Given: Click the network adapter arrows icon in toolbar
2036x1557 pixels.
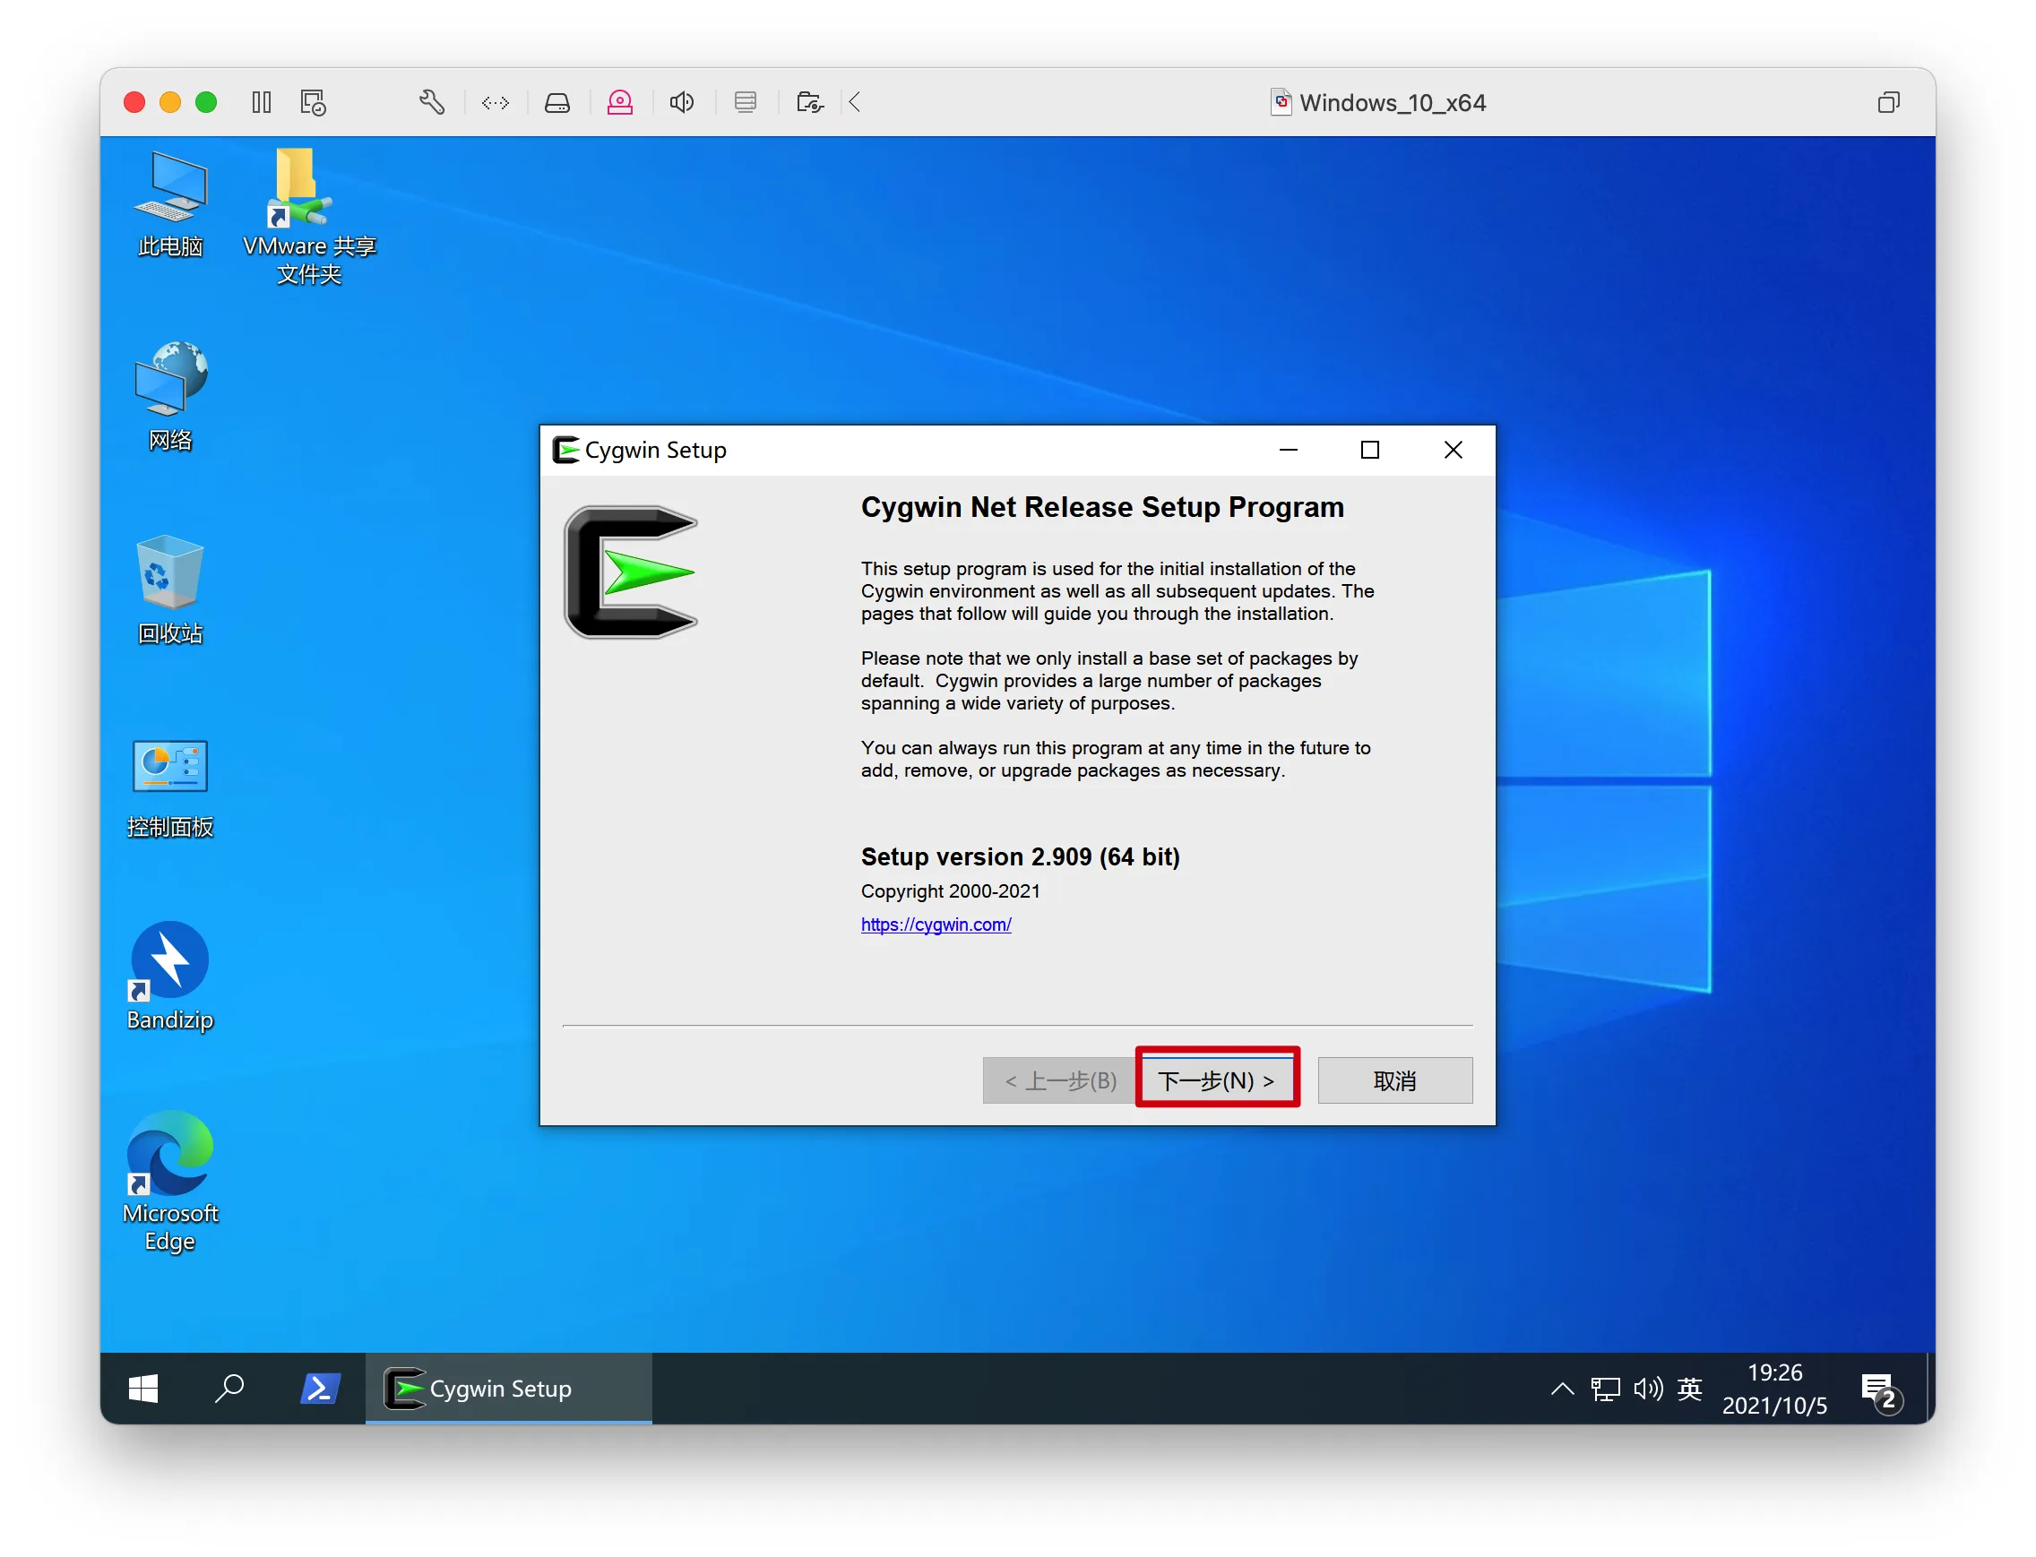Looking at the screenshot, I should tap(495, 102).
